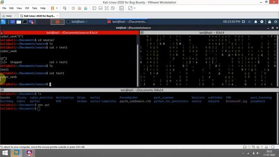Open Kali notifications bell icon
The height and width of the screenshot is (157, 279).
(x=256, y=22)
